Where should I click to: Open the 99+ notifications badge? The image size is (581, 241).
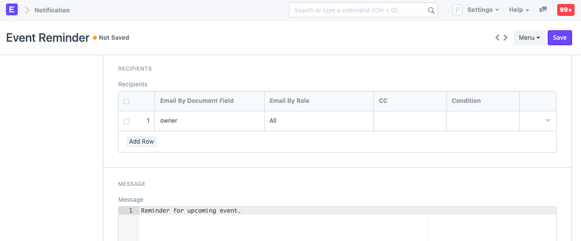(566, 10)
